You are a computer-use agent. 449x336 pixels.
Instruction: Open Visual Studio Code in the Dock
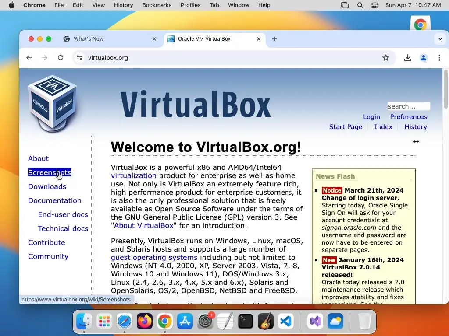point(286,321)
